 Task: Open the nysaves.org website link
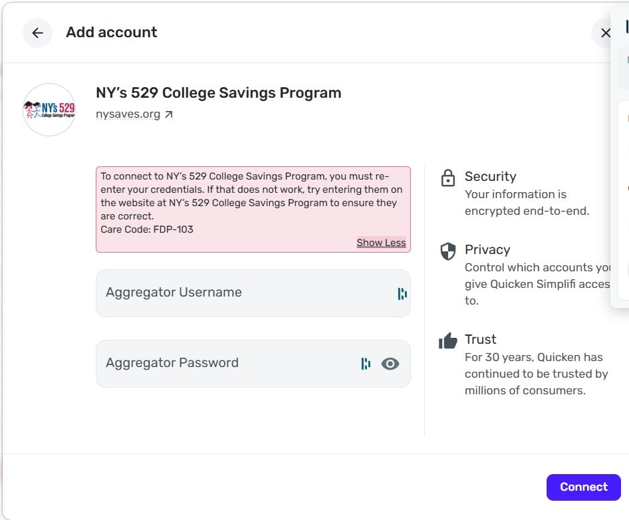(x=128, y=114)
